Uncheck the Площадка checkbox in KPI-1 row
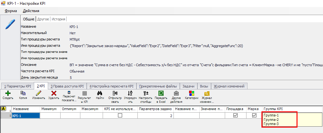Screen dimensions: 323x133 [235, 116]
